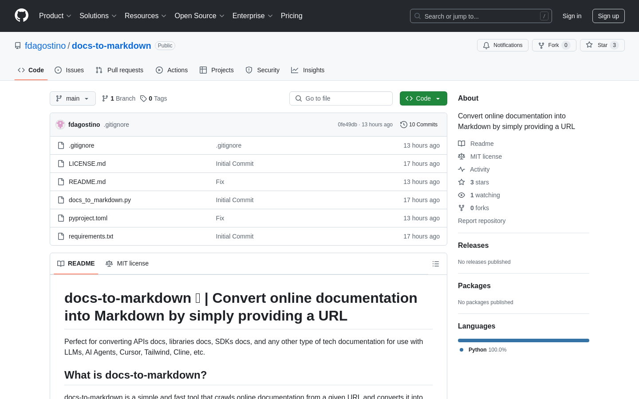The width and height of the screenshot is (639, 399).
Task: Open the Insights tab
Action: coord(308,70)
